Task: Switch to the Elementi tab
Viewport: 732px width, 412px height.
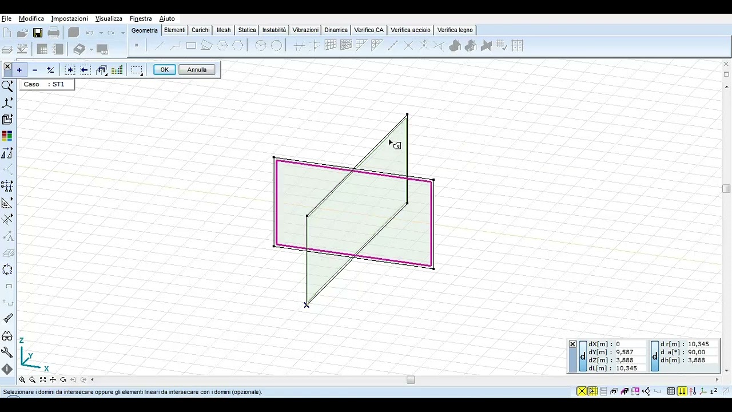Action: click(175, 30)
